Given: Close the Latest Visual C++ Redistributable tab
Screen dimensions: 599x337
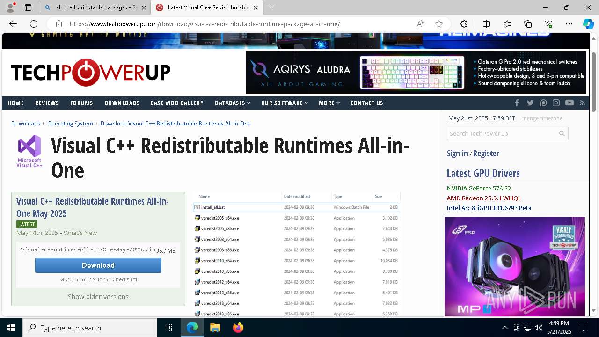Looking at the screenshot, I should coord(256,7).
